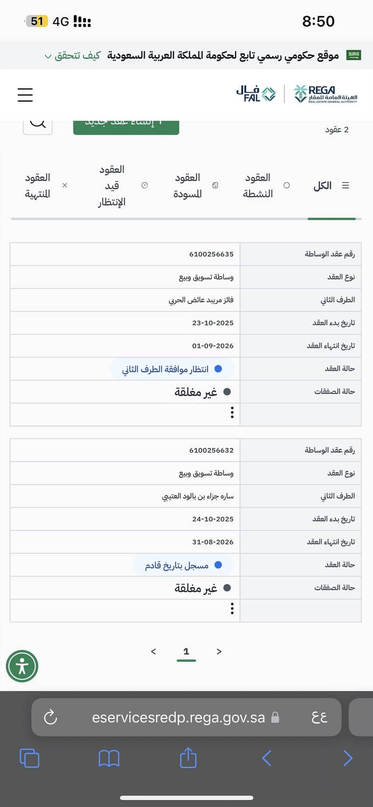Click the green create new contract button
Image resolution: width=373 pixels, height=807 pixels.
coord(126,125)
